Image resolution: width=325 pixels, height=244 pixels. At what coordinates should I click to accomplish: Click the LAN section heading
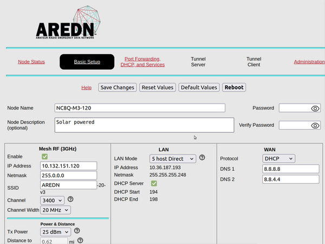(x=164, y=150)
